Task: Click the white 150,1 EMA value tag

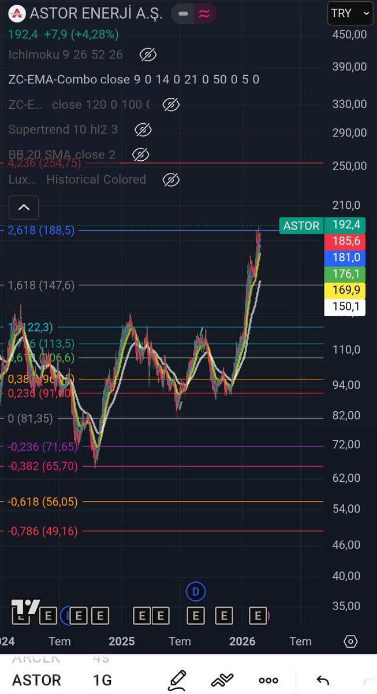Action: point(345,306)
